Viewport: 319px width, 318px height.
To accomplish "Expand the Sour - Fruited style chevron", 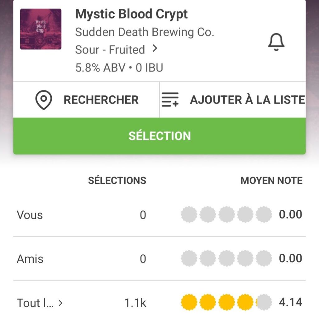I will (155, 49).
